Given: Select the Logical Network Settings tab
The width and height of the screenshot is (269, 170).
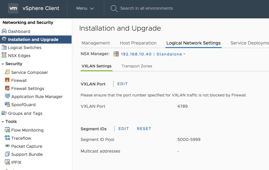Looking at the screenshot, I should [x=193, y=43].
